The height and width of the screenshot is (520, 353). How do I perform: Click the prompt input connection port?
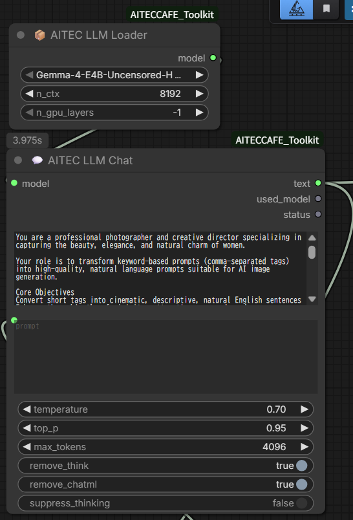14,320
